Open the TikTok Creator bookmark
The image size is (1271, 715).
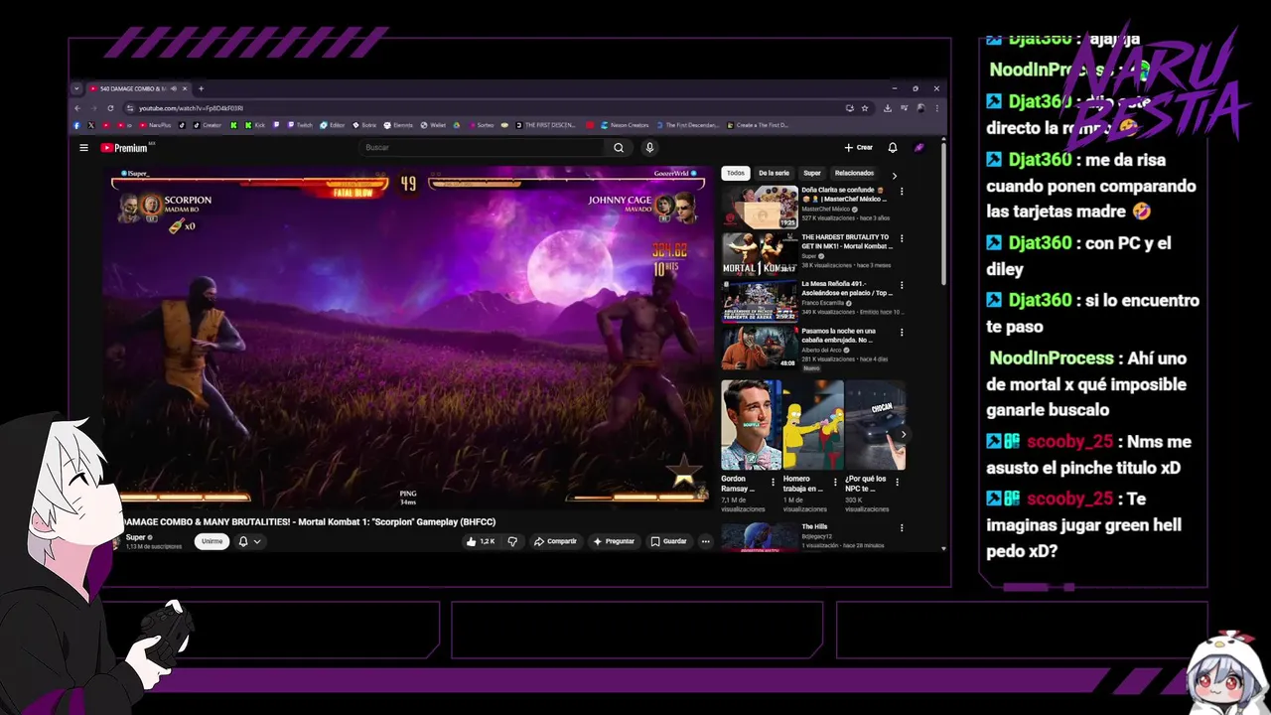click(208, 125)
